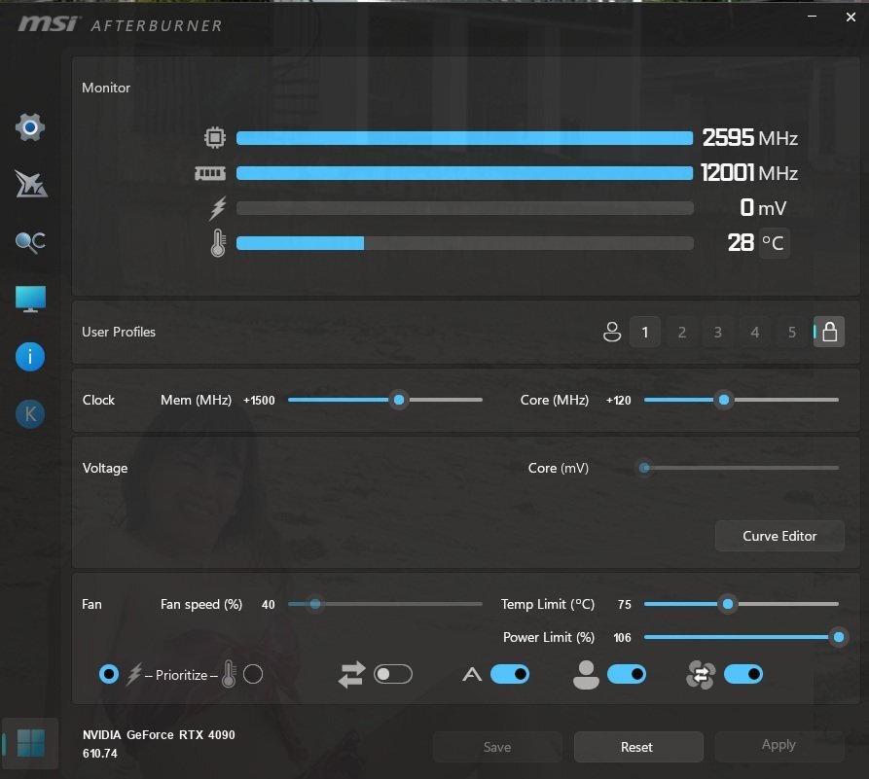Click the sync arrows icon in Fan panel
Screen dimensions: 869x779
click(x=352, y=674)
